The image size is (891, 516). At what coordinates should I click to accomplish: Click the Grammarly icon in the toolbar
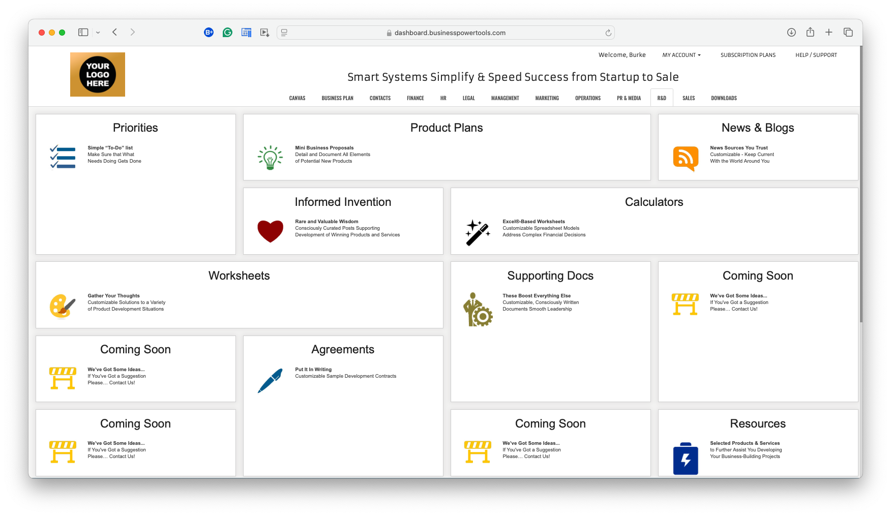point(227,32)
